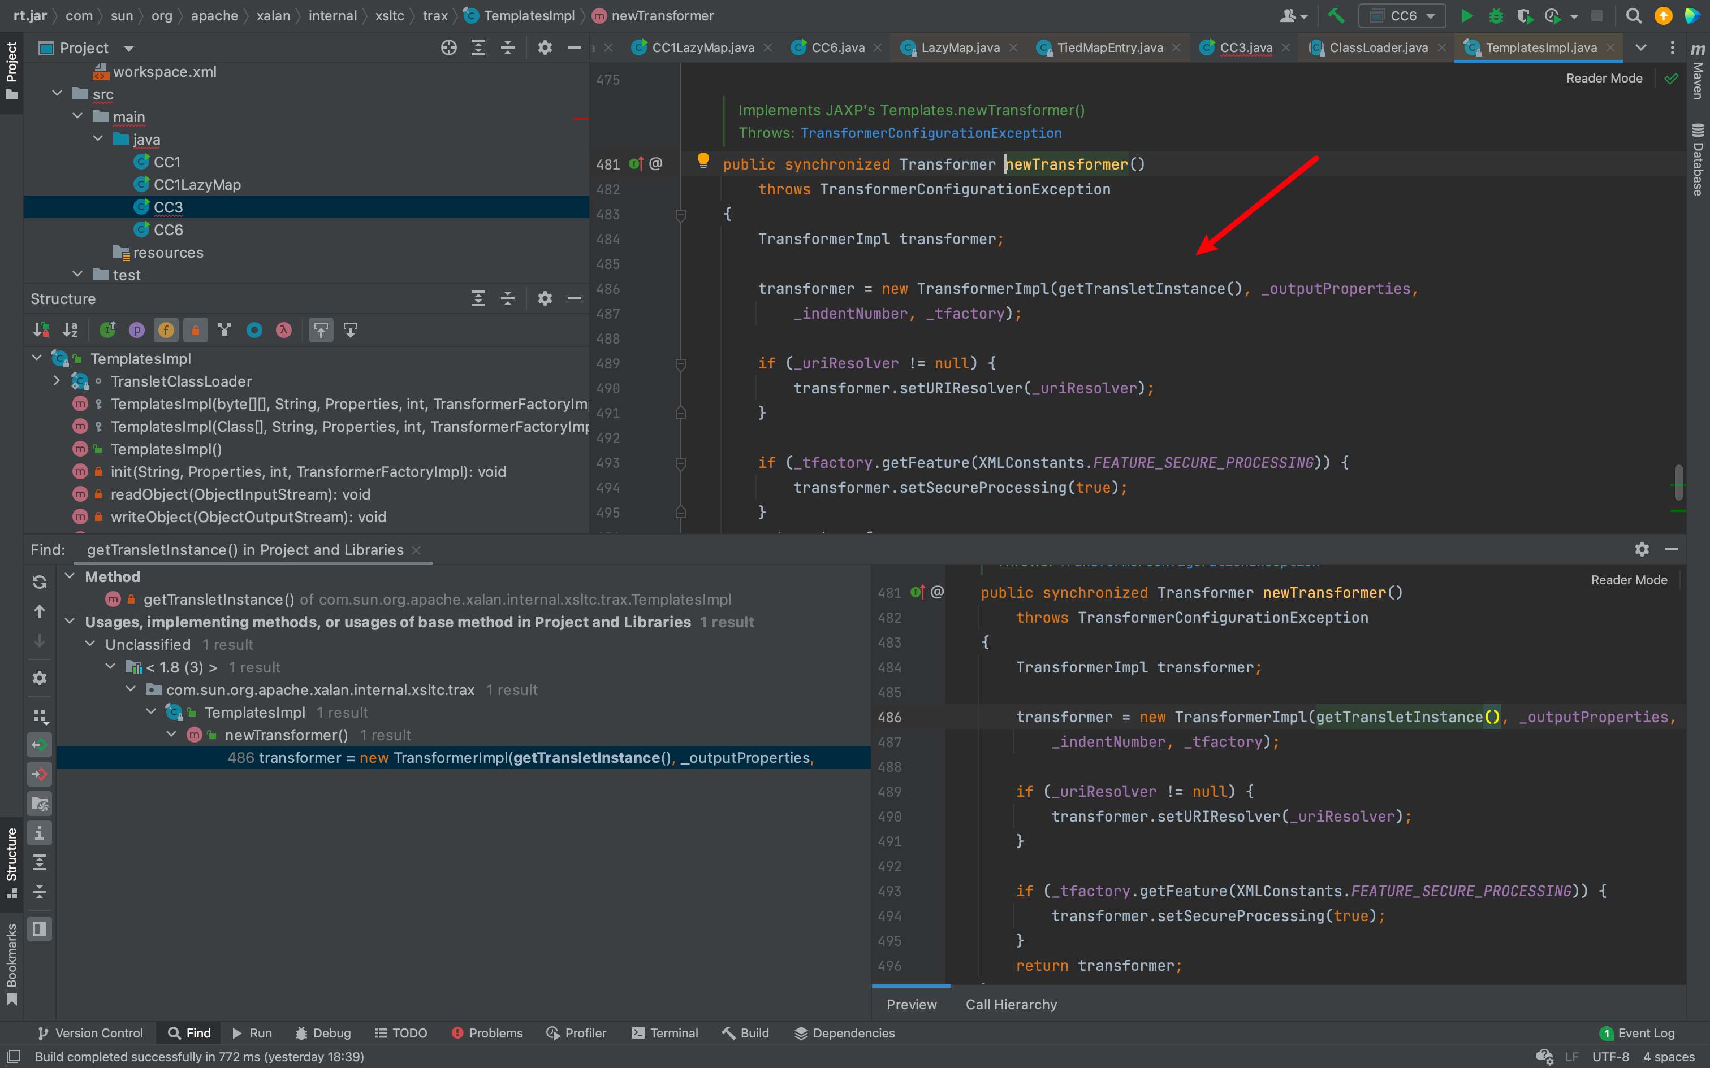The image size is (1710, 1068).
Task: Open Version Control tool window
Action: point(90,1033)
